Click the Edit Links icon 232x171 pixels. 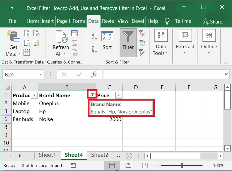75,52
